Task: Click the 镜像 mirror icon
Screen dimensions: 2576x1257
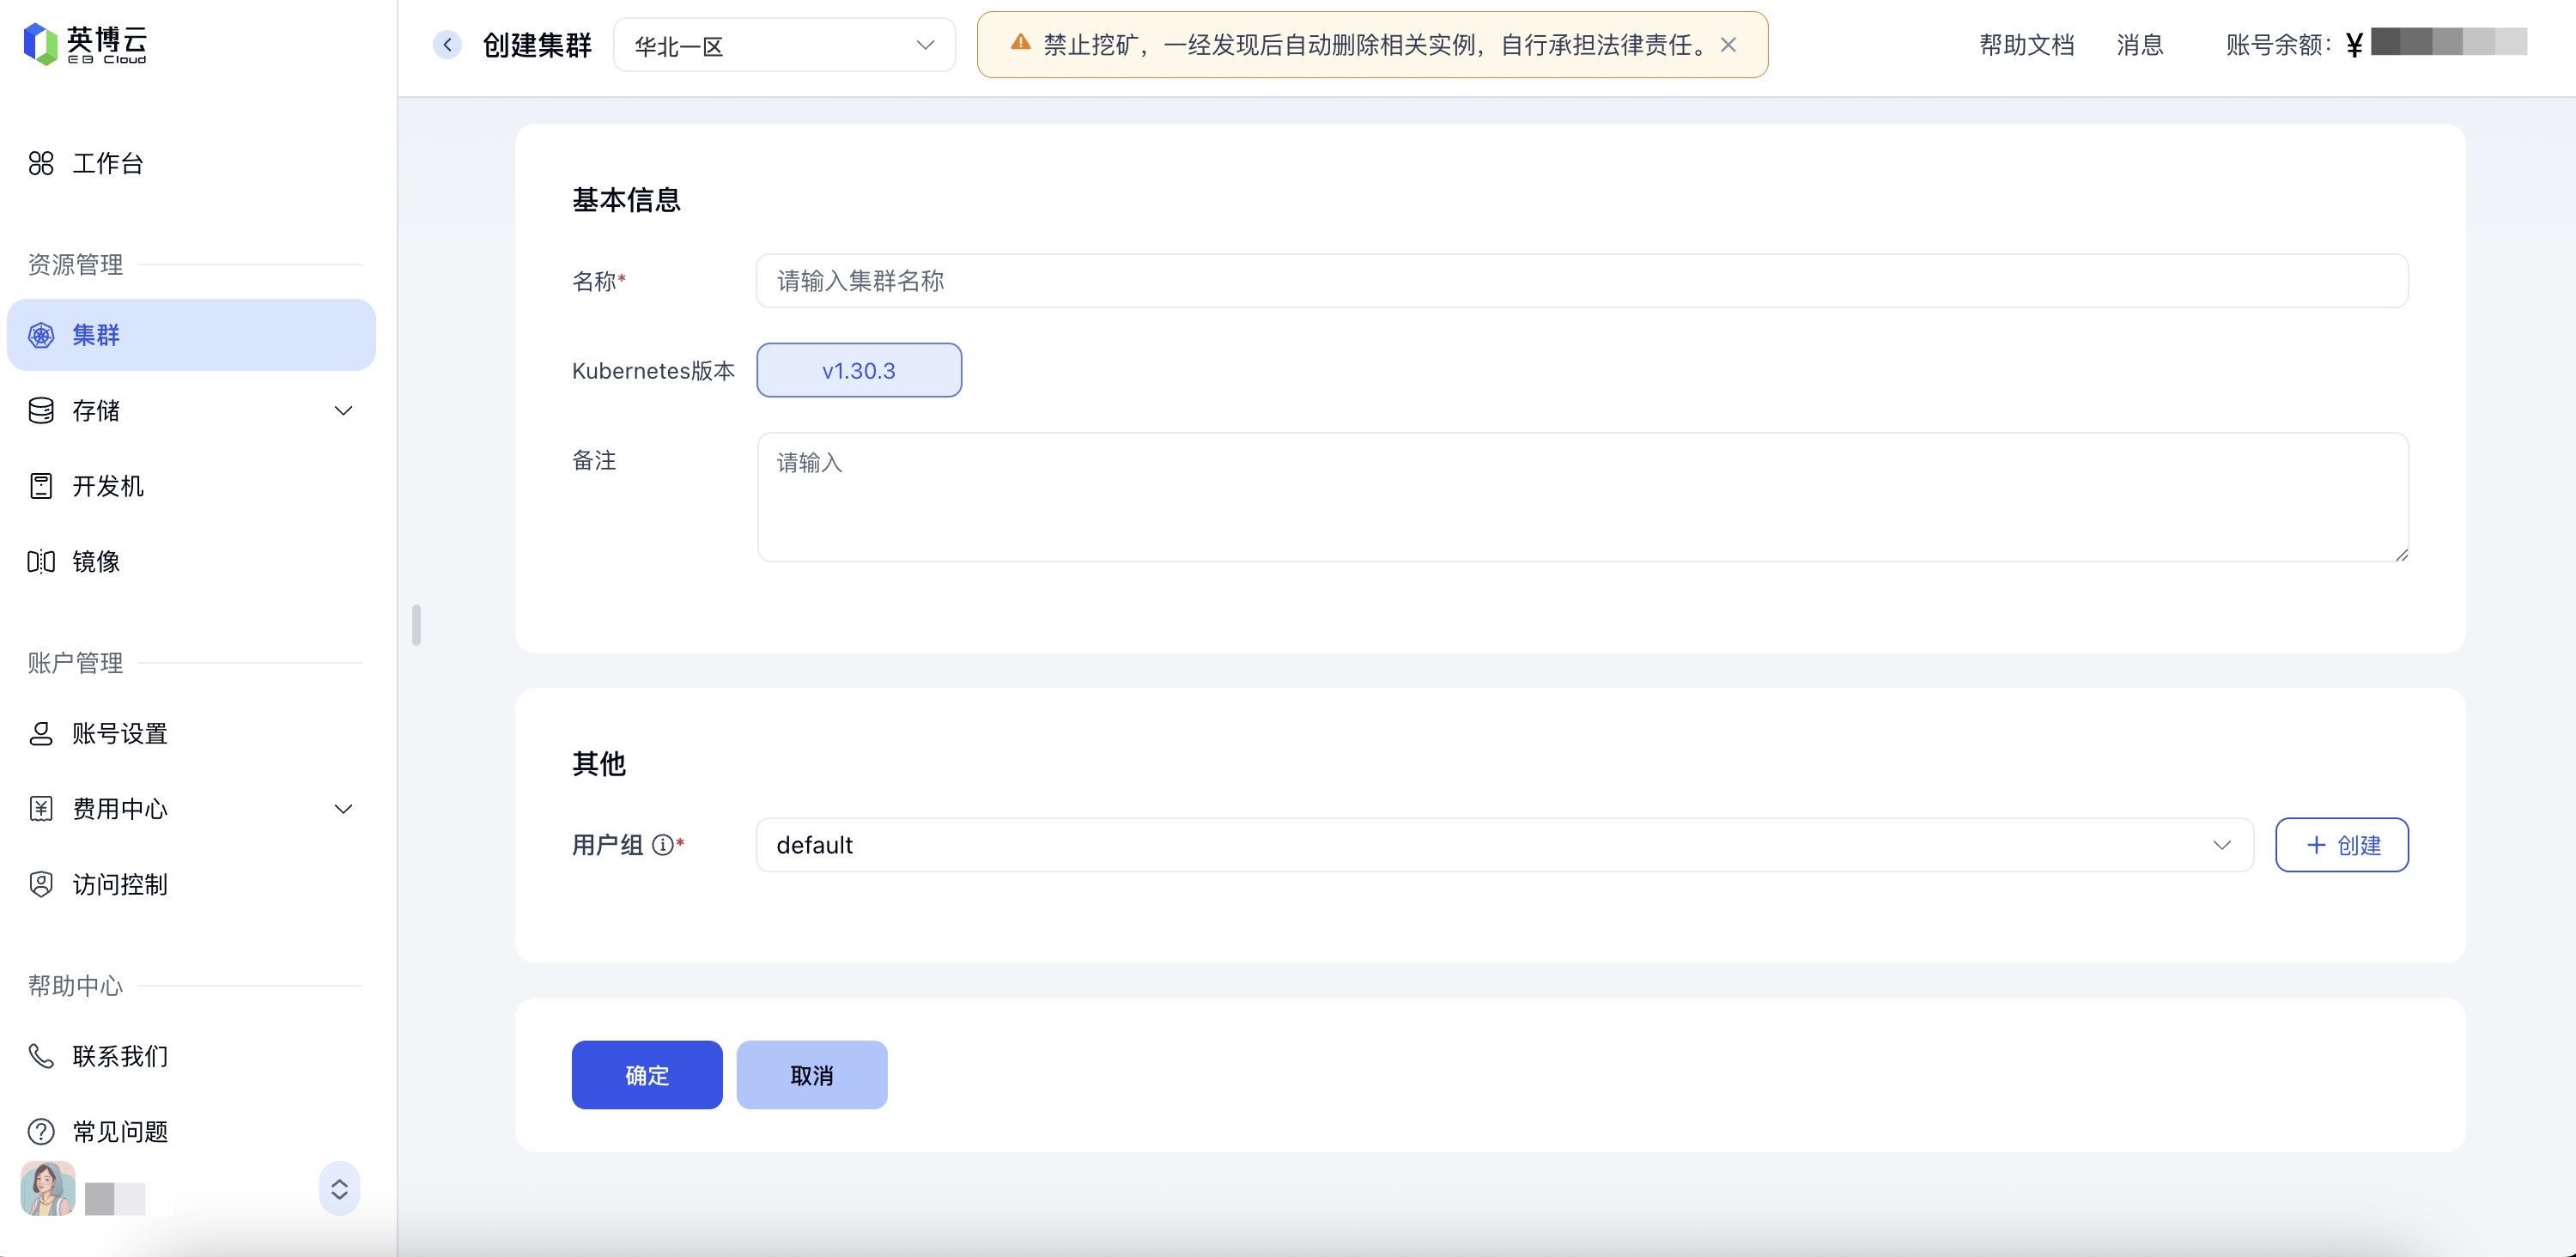Action: pyautogui.click(x=41, y=562)
